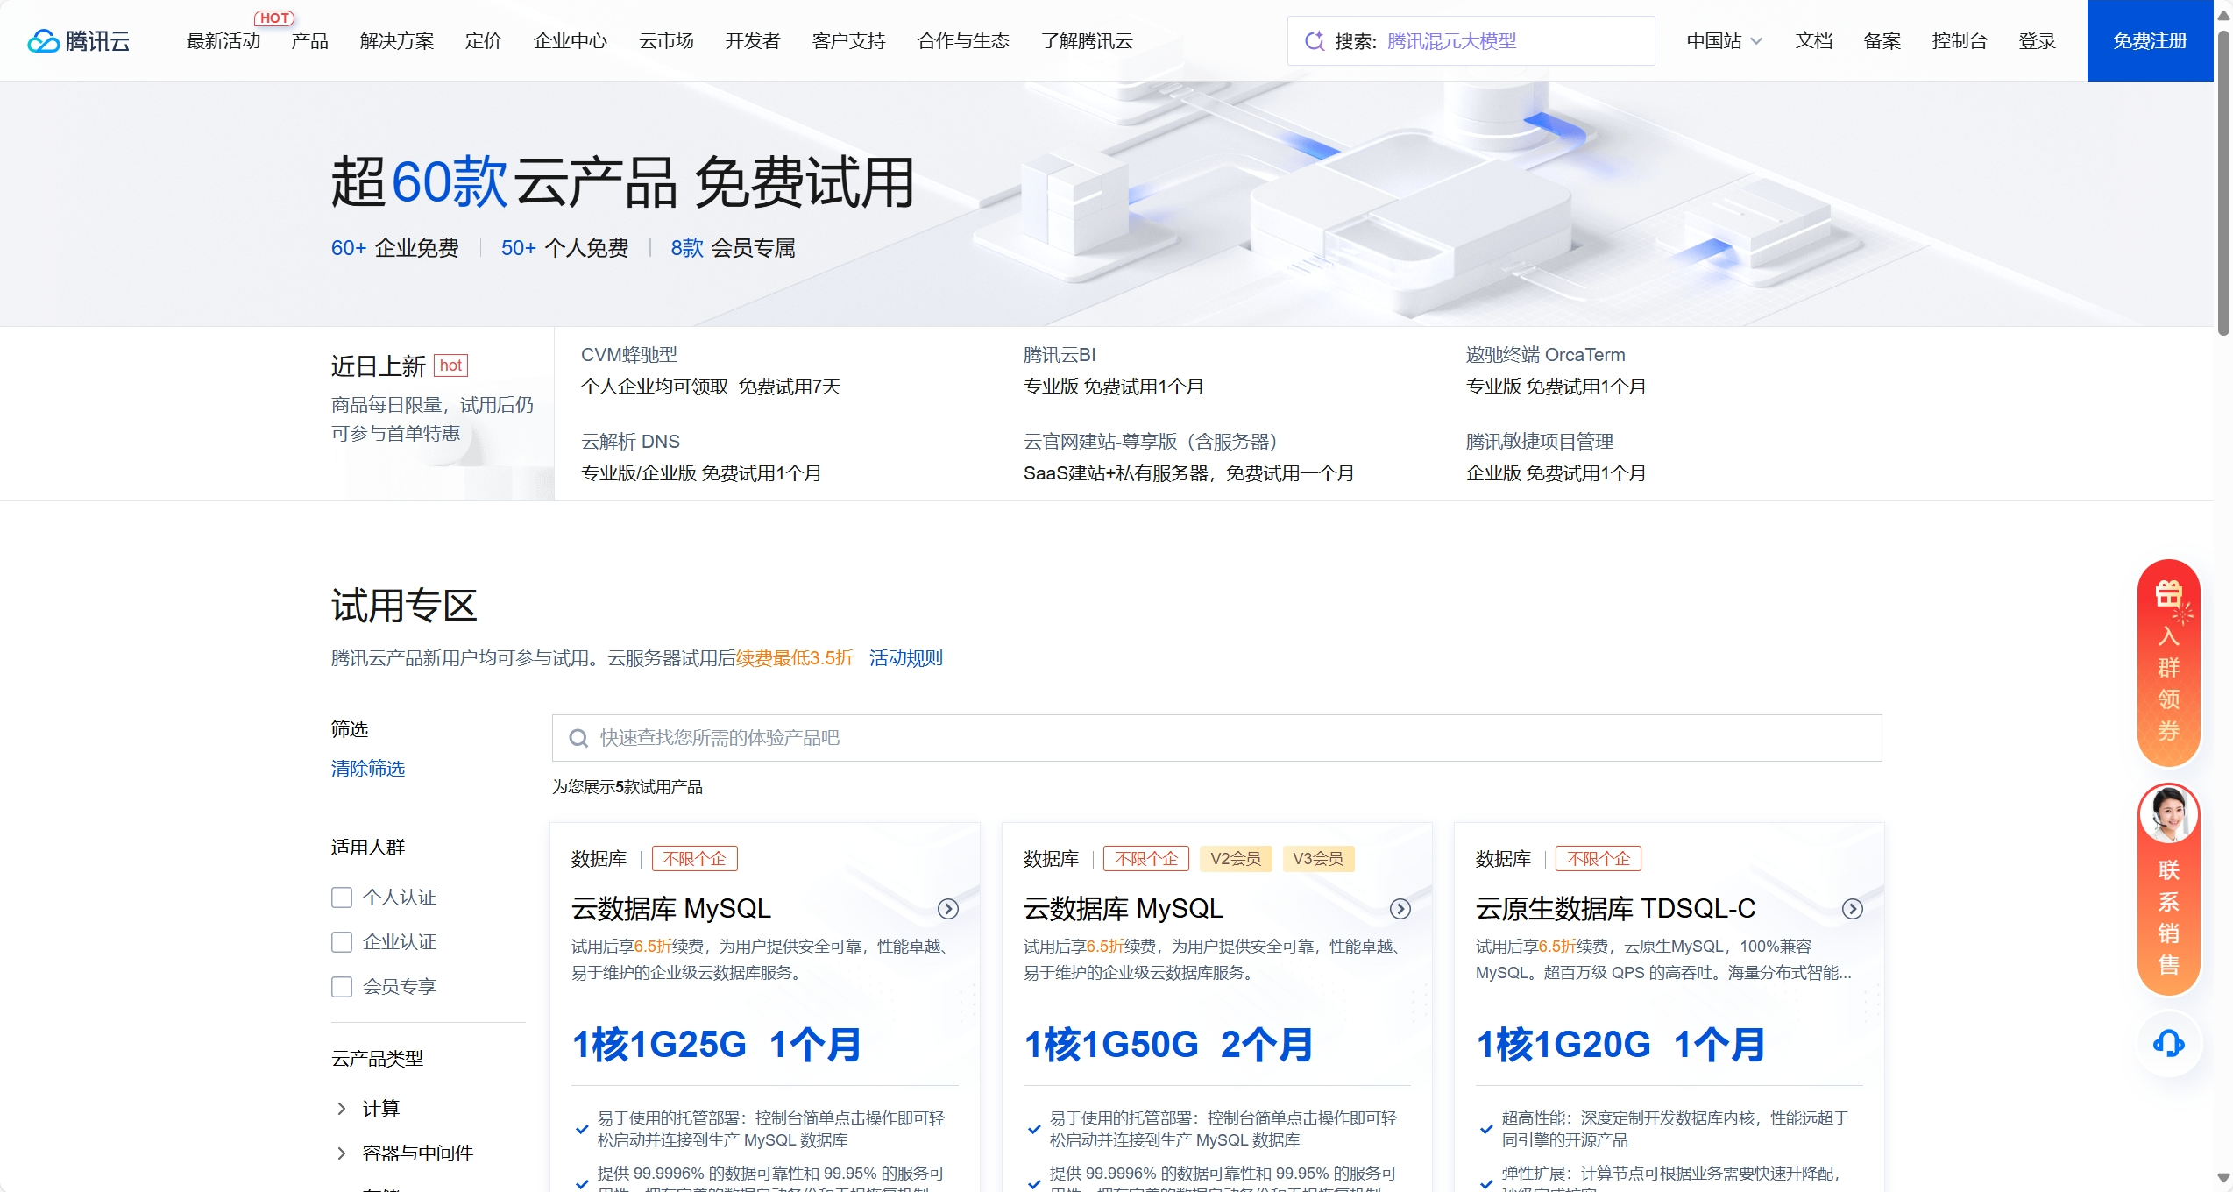Open the 解决方案 menu
Screen dimensions: 2233x1192
point(396,41)
